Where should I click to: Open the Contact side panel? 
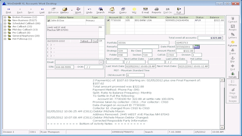click(232, 20)
